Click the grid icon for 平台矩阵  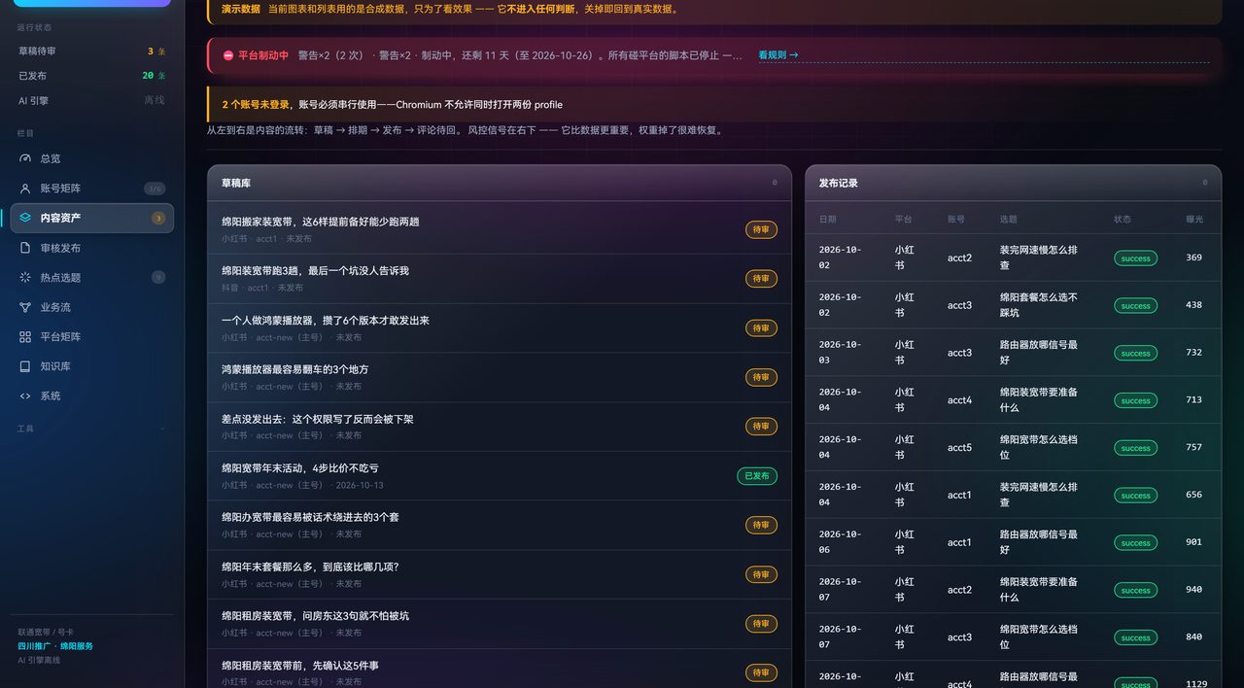[25, 336]
